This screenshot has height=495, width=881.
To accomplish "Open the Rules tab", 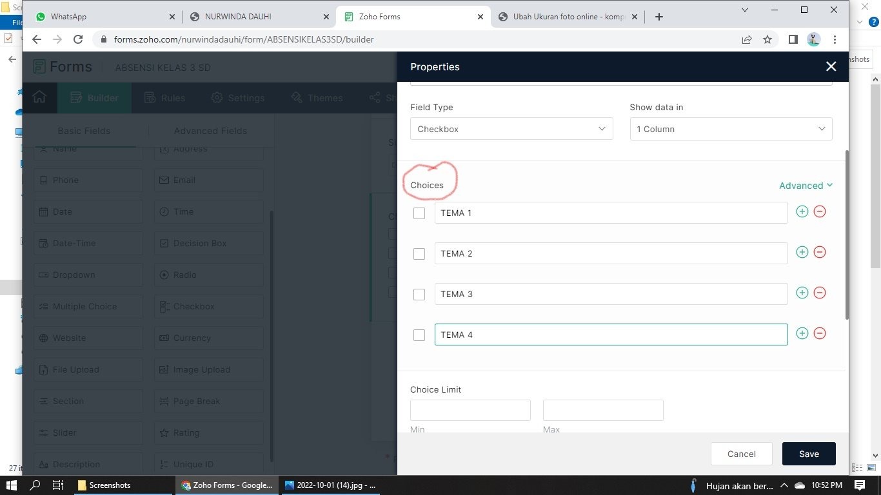I will pos(164,98).
